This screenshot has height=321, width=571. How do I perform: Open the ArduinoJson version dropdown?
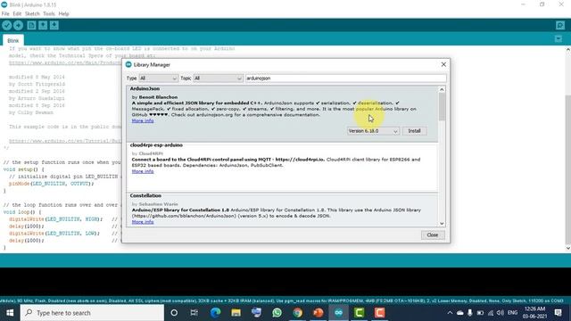pos(373,131)
